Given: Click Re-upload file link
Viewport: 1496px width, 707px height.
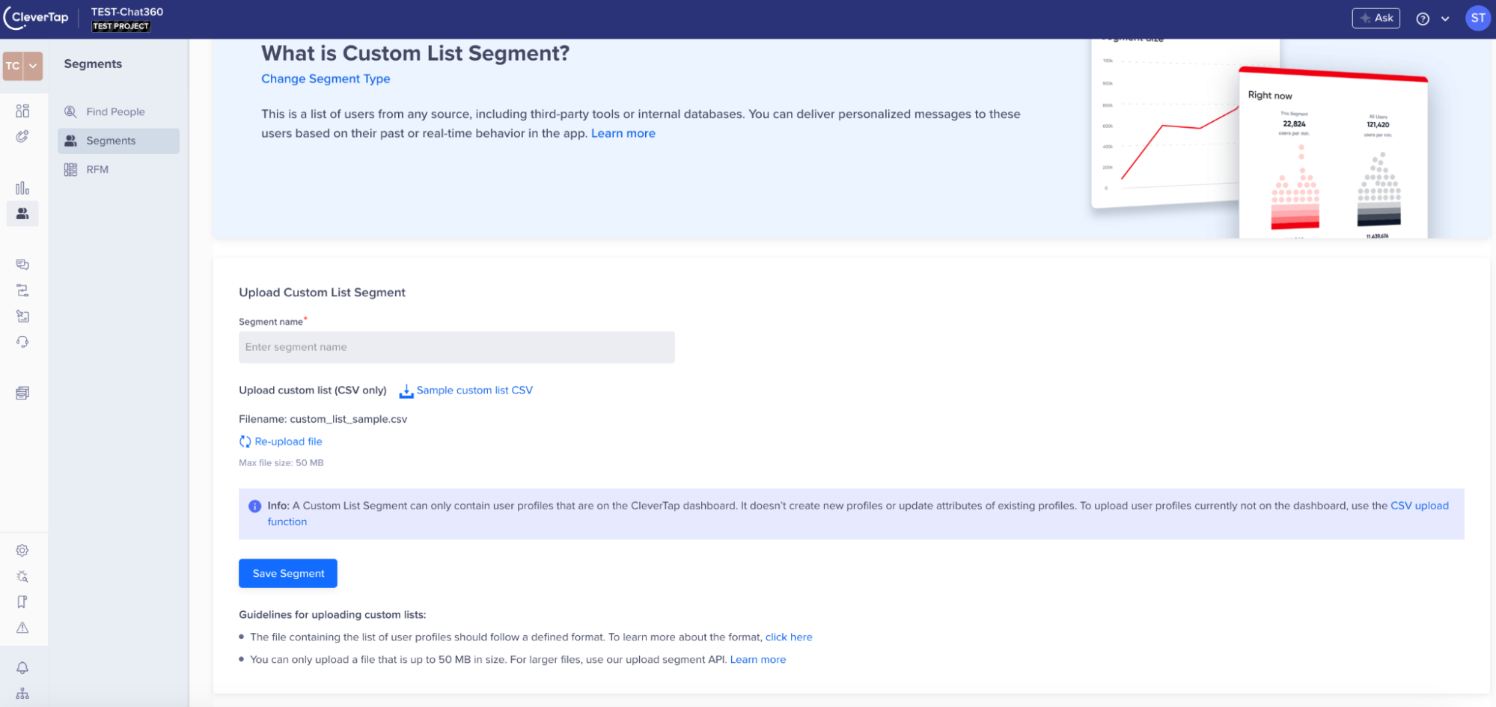Looking at the screenshot, I should click(x=288, y=441).
